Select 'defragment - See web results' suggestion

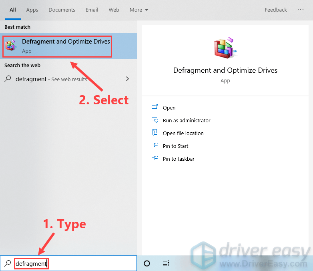pyautogui.click(x=51, y=79)
